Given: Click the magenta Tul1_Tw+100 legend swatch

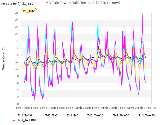Looking at the screenshot, I should (14, 120).
